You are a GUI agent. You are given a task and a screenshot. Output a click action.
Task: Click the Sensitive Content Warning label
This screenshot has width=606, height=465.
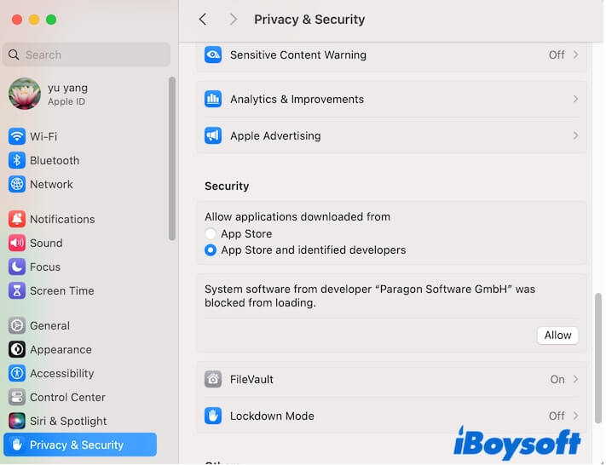click(298, 55)
